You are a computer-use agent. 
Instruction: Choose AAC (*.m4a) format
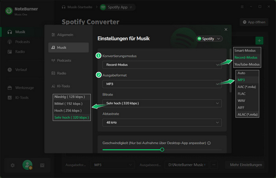pos(247,87)
